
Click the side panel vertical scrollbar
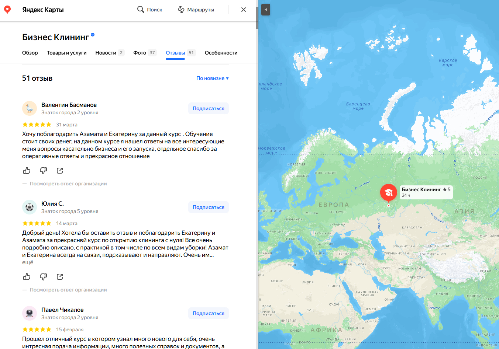click(x=257, y=18)
